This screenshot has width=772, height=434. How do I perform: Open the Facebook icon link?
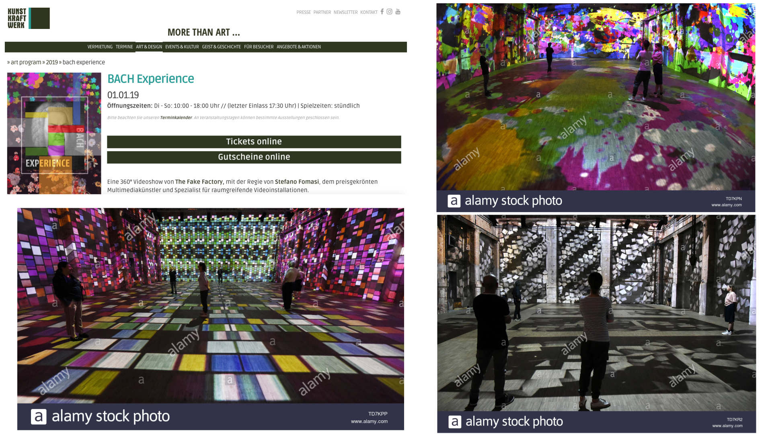382,12
